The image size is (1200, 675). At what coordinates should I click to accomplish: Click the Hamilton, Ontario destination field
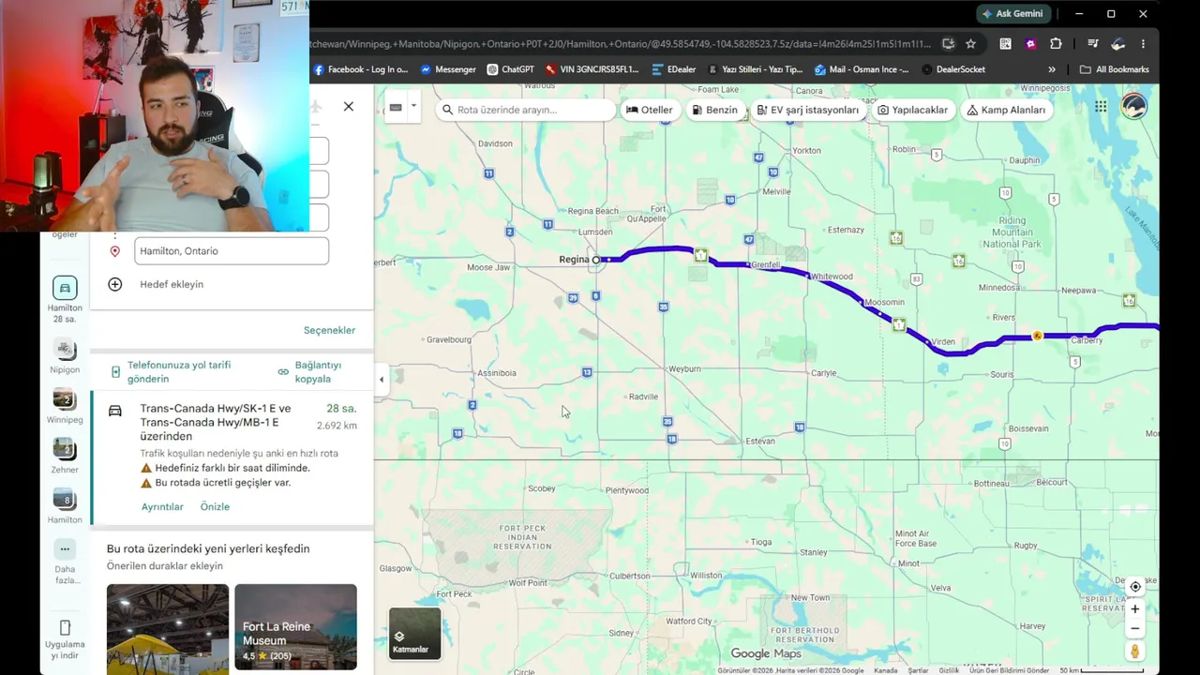(x=232, y=251)
